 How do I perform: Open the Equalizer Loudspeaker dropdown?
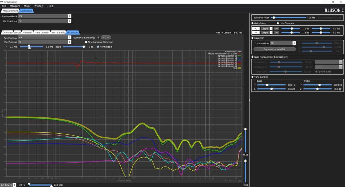pyautogui.click(x=283, y=43)
